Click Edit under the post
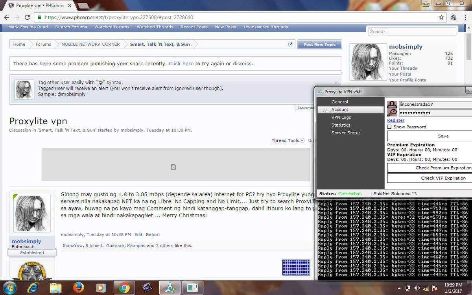The height and width of the screenshot is (295, 472). click(138, 234)
